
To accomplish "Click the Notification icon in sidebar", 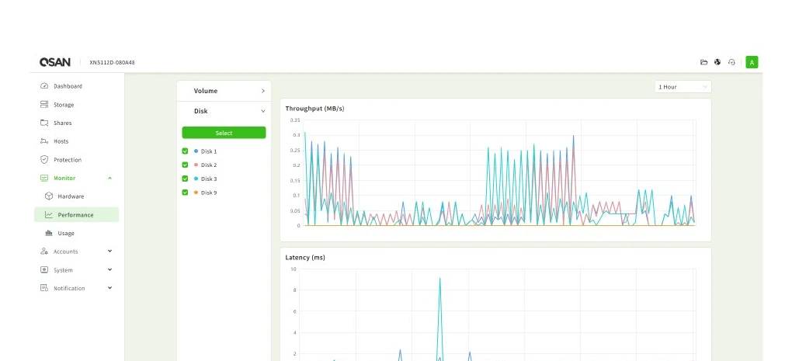I will [44, 288].
